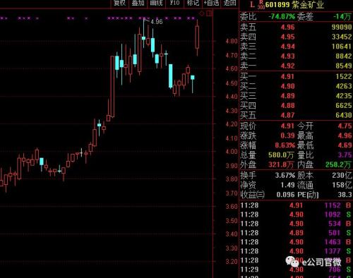Click the 4.96 high price marker
Screen dimensions: 353x278
click(157, 22)
